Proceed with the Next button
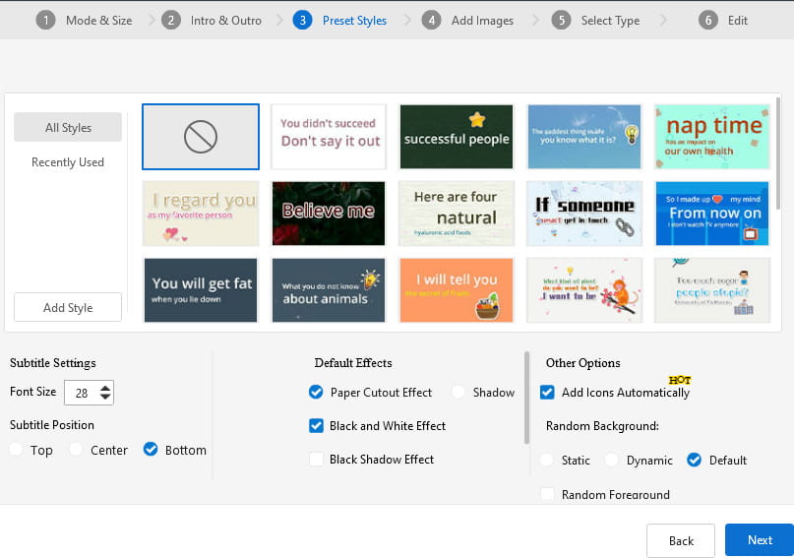The image size is (794, 558). [x=759, y=540]
